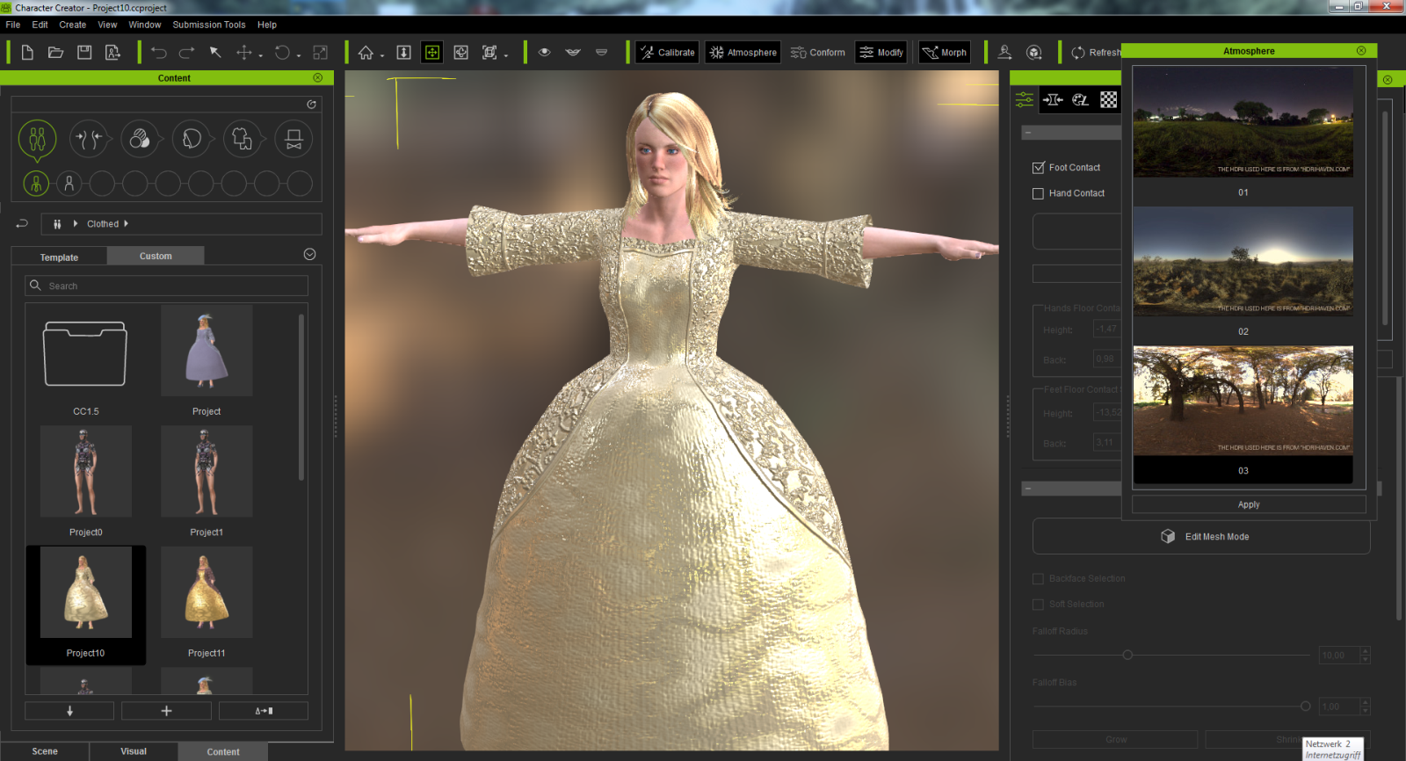The width and height of the screenshot is (1406, 761).
Task: Select the body Morph category icon
Action: 89,139
